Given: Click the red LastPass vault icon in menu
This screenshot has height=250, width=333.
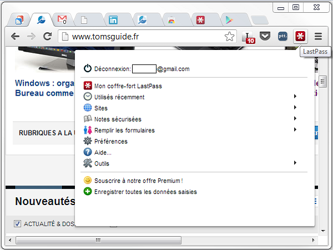Looking at the screenshot, I should point(88,86).
